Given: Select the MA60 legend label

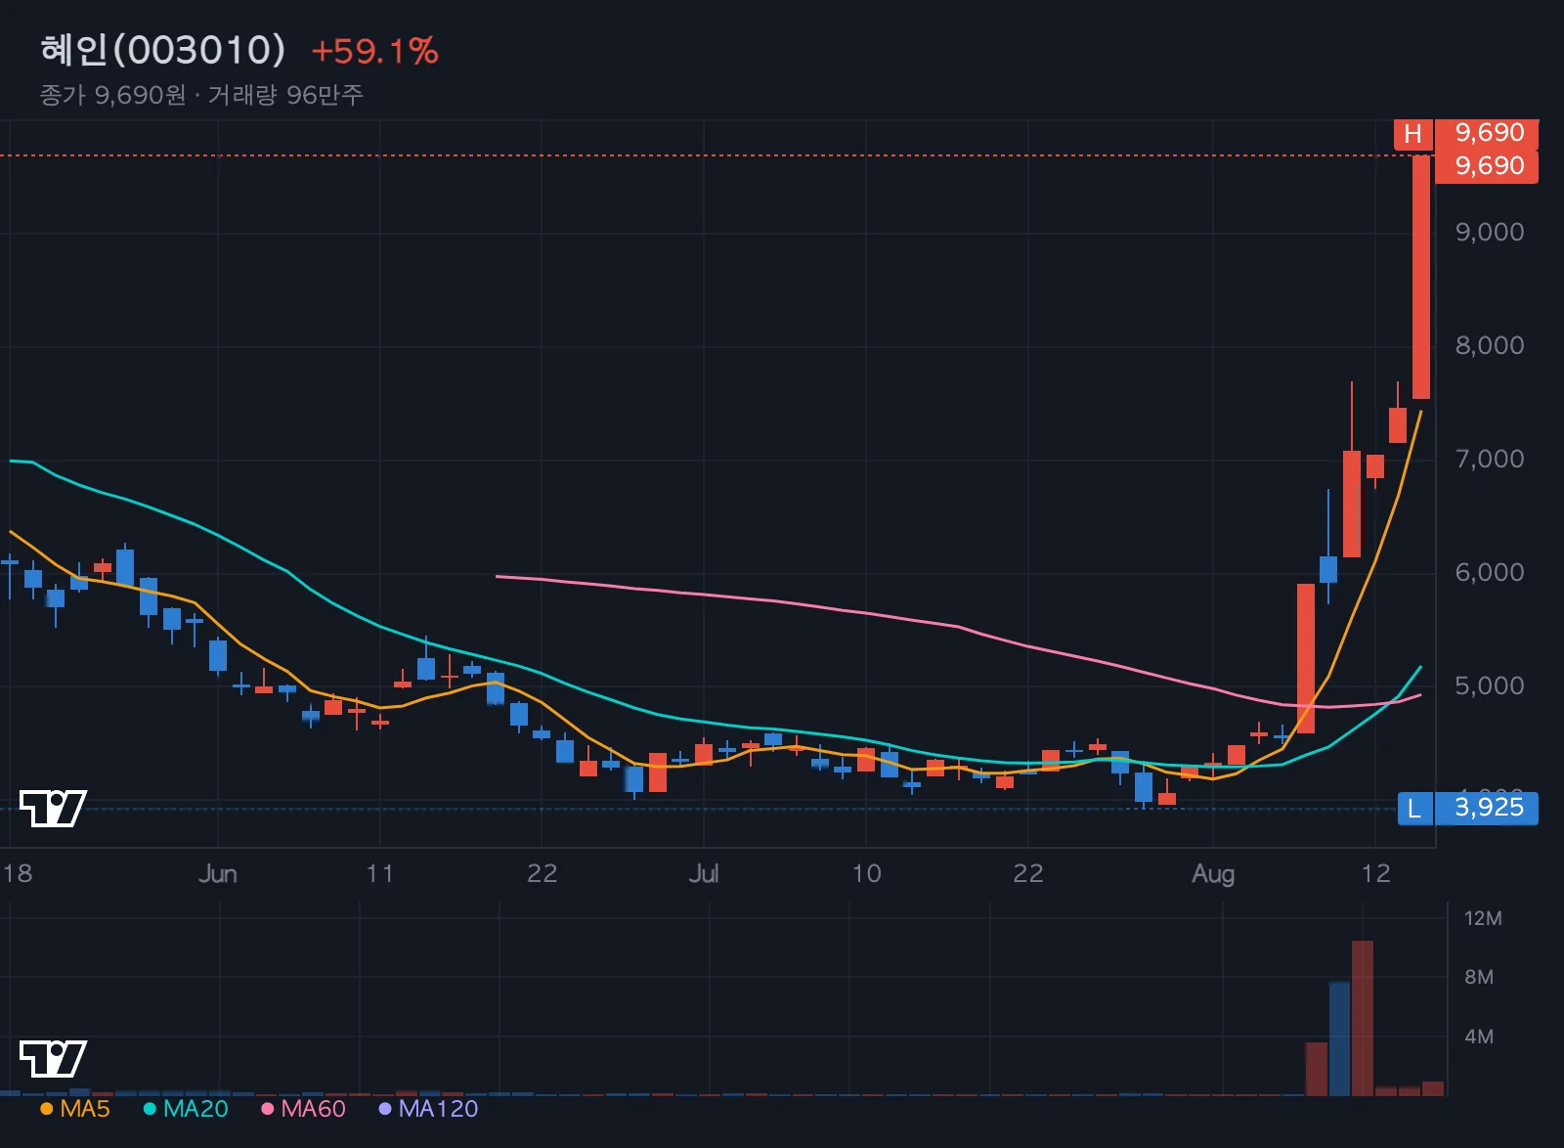Looking at the screenshot, I should tap(313, 1109).
